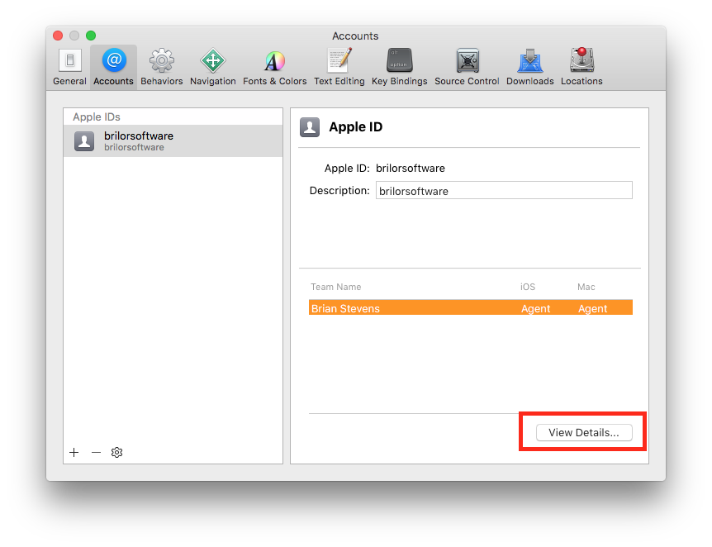Click the Mac column header
This screenshot has width=712, height=547.
point(586,287)
